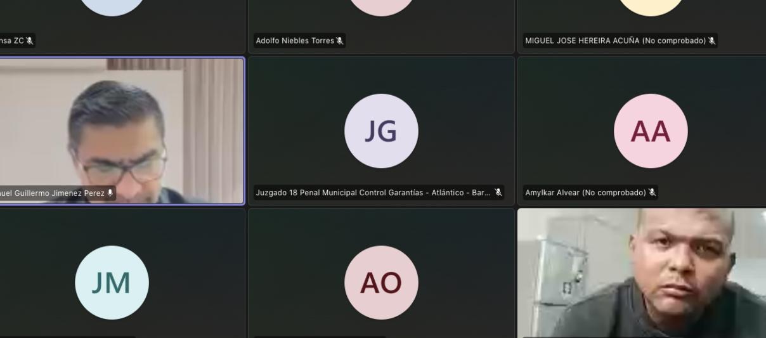This screenshot has height=338, width=766.
Task: Open Adolfo Niebles Torres name label
Action: coord(295,41)
